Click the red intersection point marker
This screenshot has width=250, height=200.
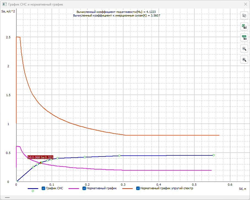click(x=41, y=163)
